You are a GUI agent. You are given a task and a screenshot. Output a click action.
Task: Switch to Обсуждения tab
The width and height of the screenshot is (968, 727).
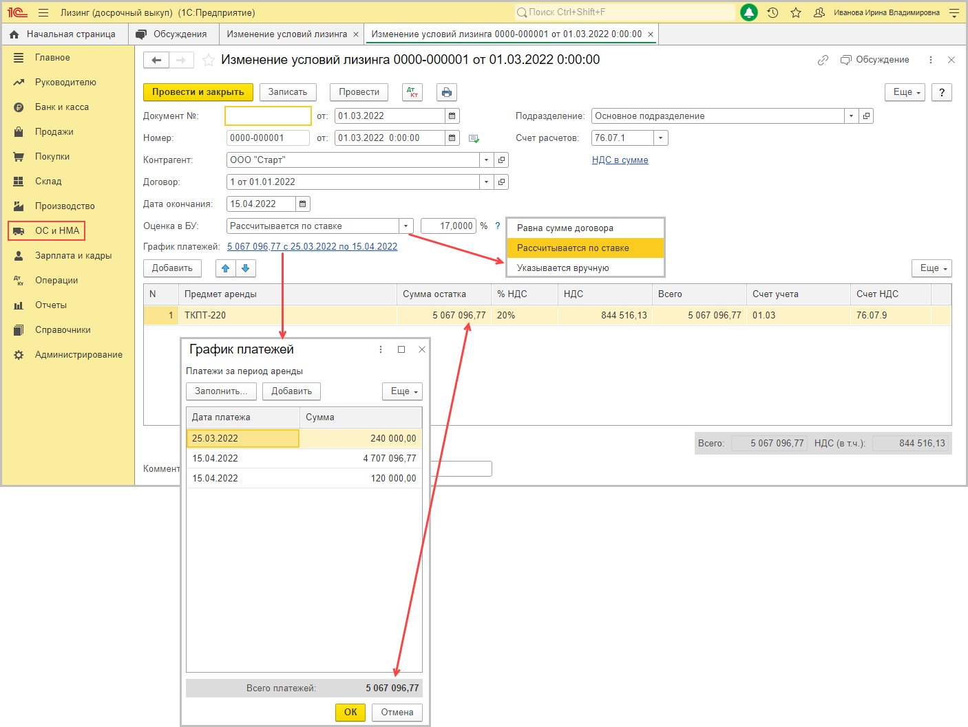click(x=173, y=34)
